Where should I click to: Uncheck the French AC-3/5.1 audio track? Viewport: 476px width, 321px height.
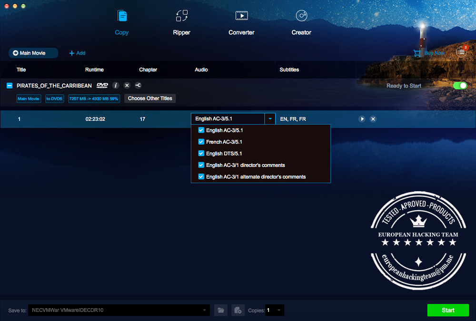201,141
